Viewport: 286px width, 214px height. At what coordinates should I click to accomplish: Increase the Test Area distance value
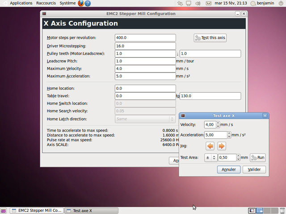point(238,156)
